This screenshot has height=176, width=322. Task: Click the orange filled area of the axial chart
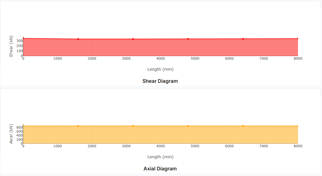[x=160, y=135]
